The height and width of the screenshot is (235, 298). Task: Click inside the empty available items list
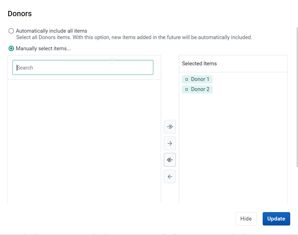[x=84, y=141]
